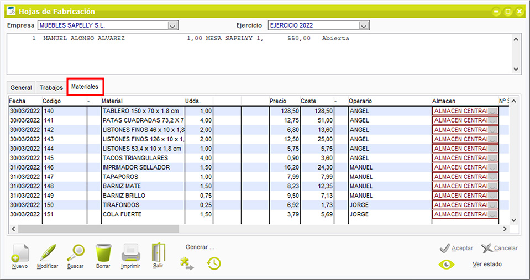The height and width of the screenshot is (280, 530).
Task: Click the Coste column header
Action: click(317, 101)
